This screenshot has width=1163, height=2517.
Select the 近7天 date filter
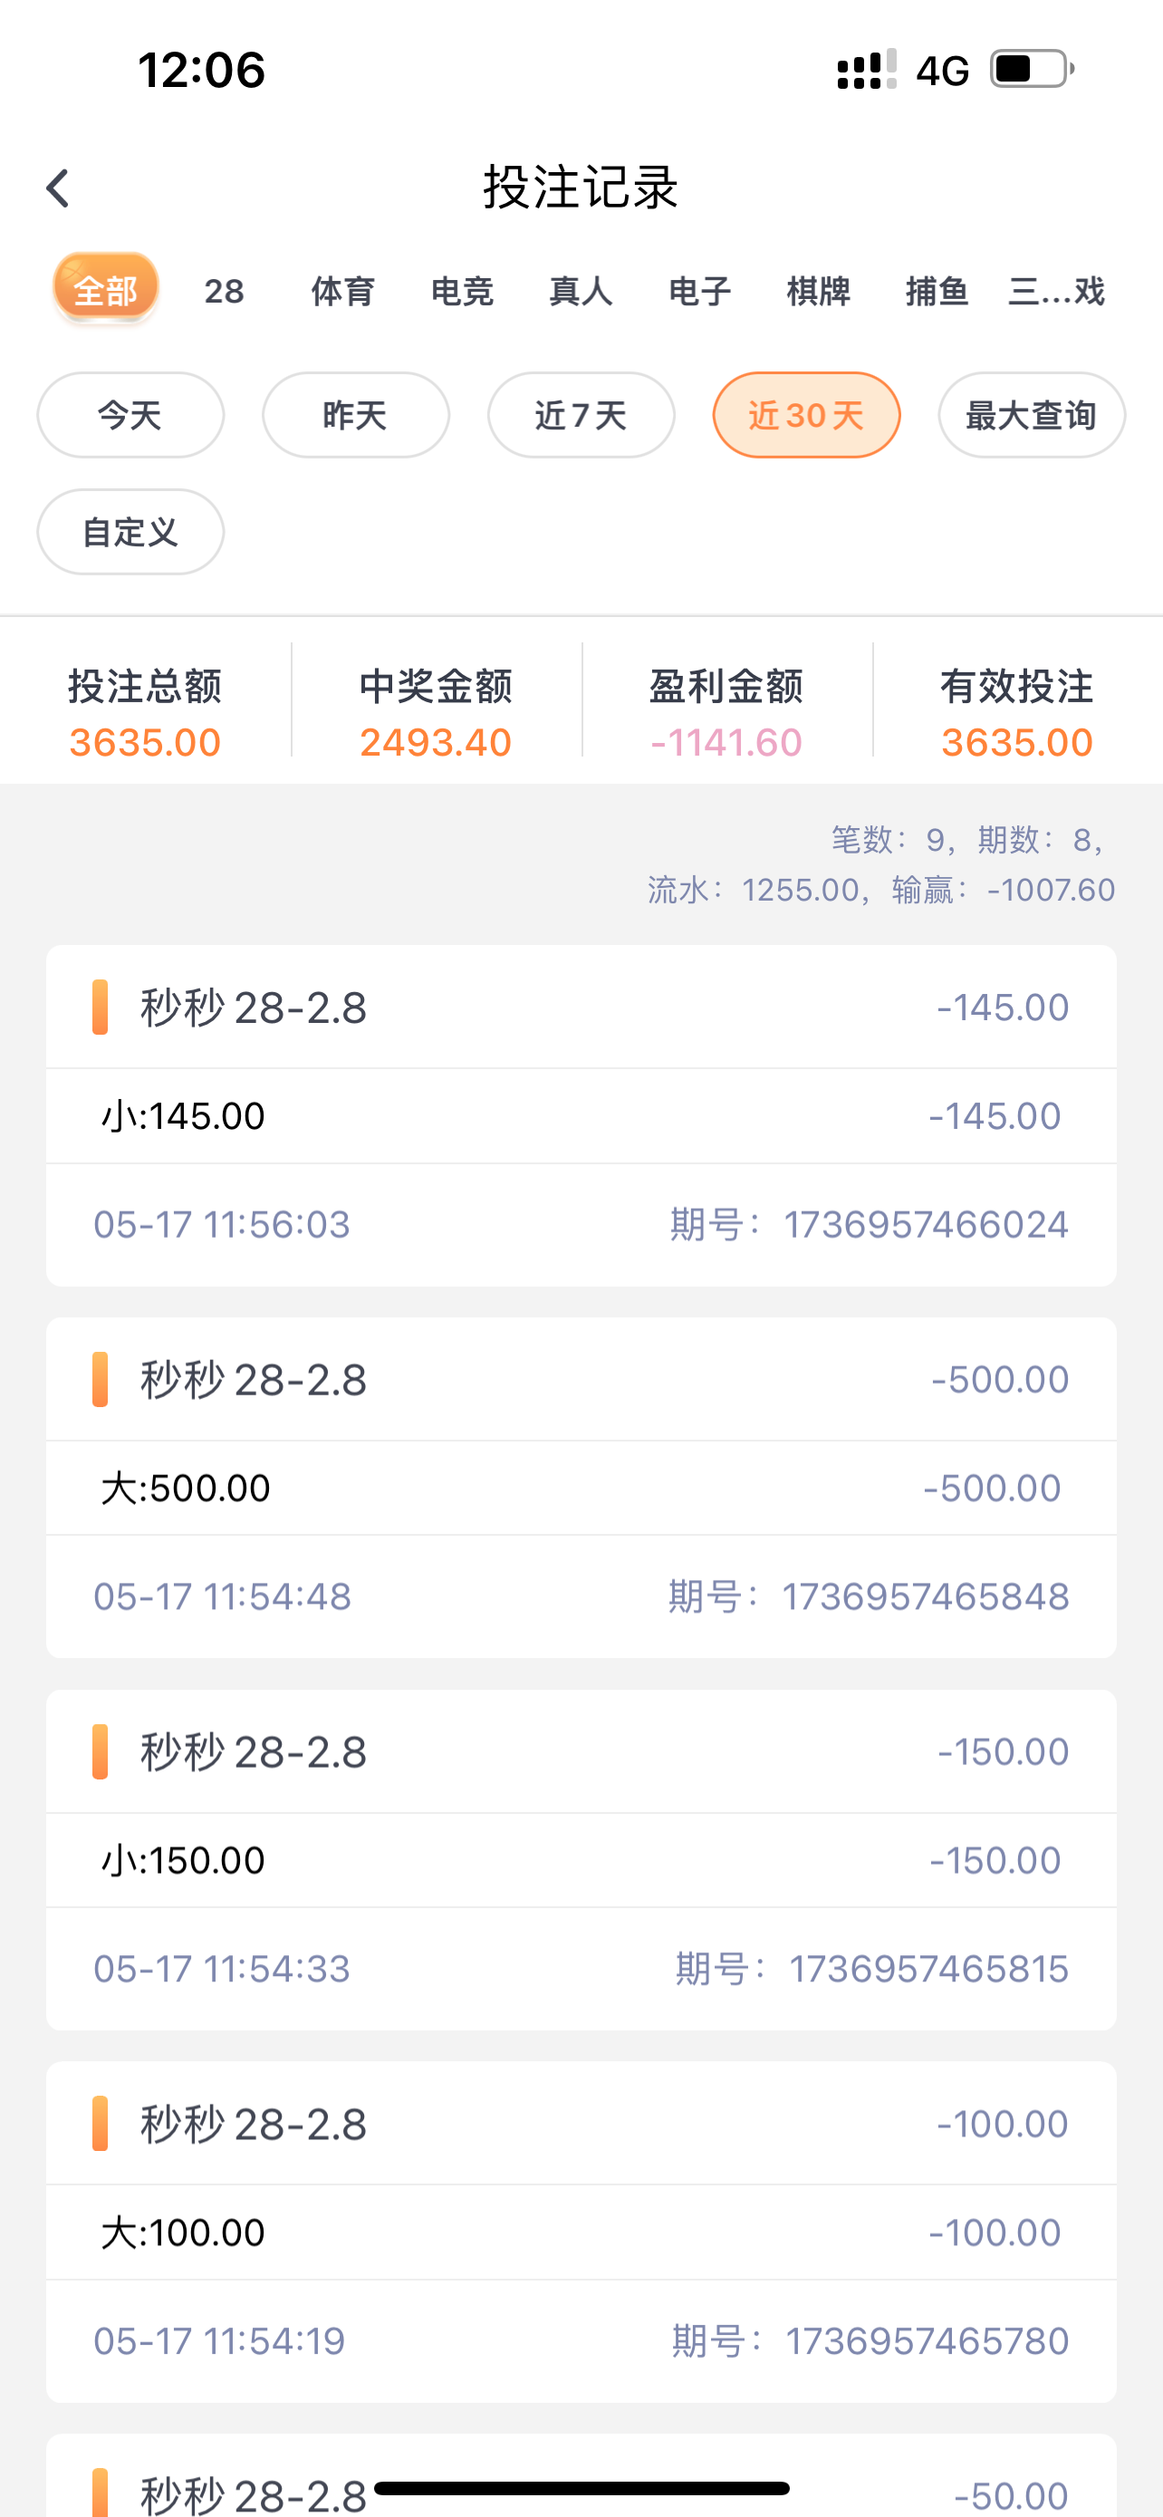[581, 415]
